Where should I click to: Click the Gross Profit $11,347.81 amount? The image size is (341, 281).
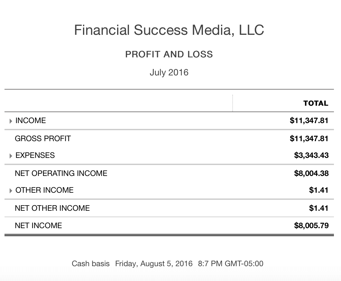[309, 139]
